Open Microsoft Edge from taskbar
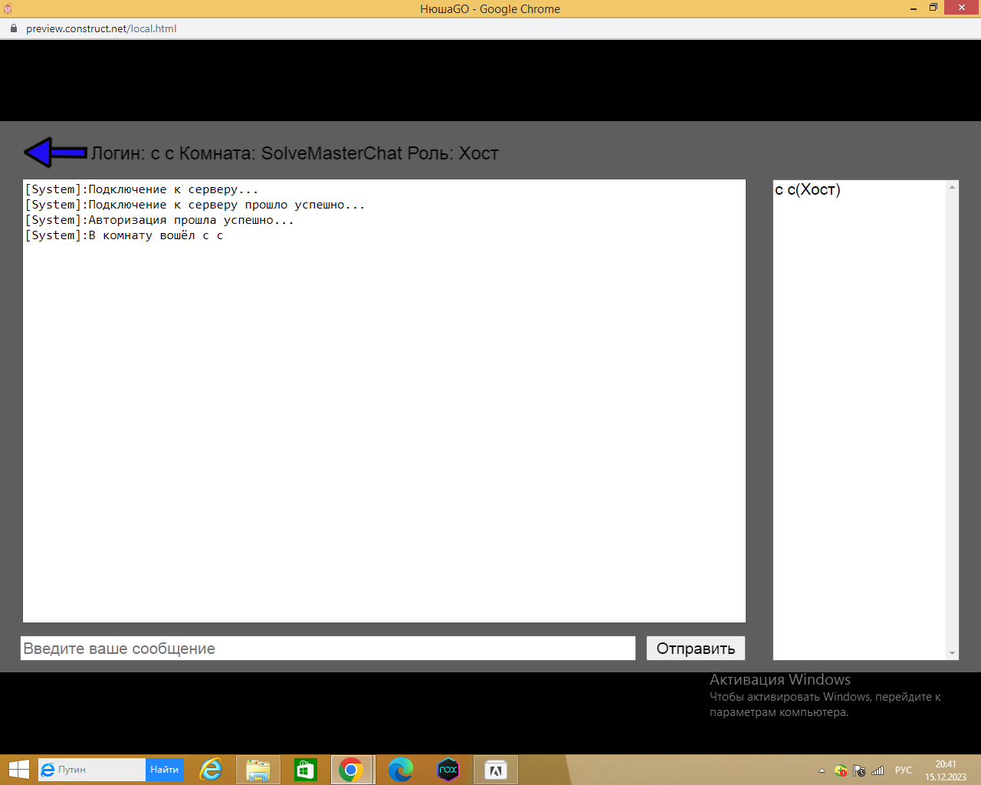Viewport: 981px width, 785px height. pos(400,770)
